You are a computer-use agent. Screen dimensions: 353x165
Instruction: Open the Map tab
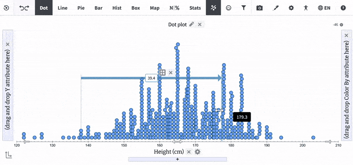pos(155,8)
